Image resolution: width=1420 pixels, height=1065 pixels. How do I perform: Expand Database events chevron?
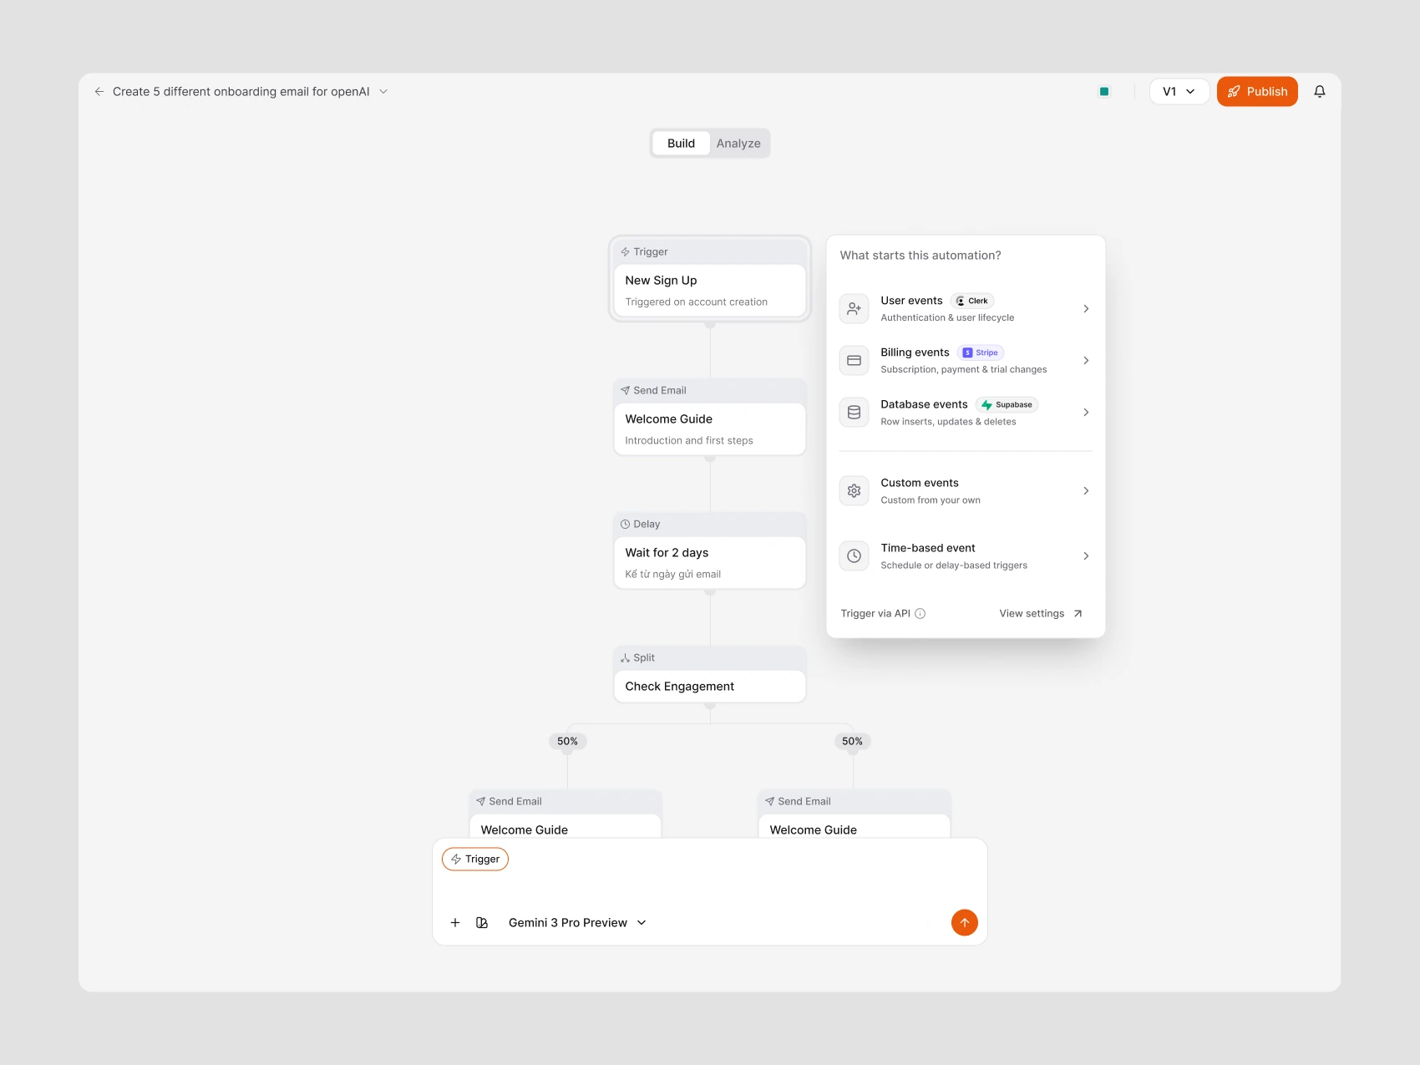click(x=1086, y=413)
